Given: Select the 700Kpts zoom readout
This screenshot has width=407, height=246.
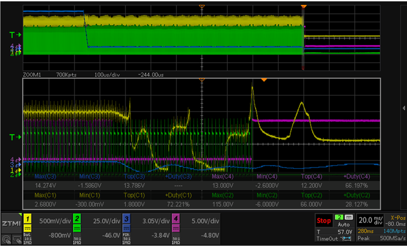Looking at the screenshot, I should pos(66,75).
